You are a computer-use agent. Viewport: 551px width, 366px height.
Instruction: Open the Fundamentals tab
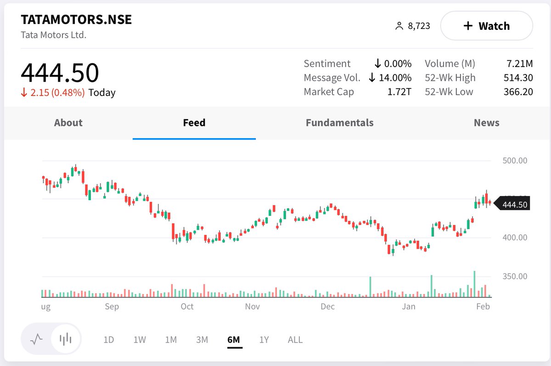click(x=340, y=123)
